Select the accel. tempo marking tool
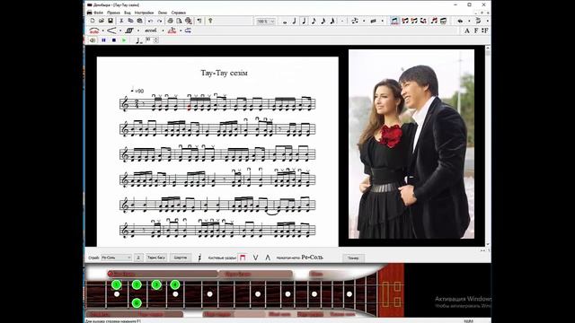 point(151,31)
